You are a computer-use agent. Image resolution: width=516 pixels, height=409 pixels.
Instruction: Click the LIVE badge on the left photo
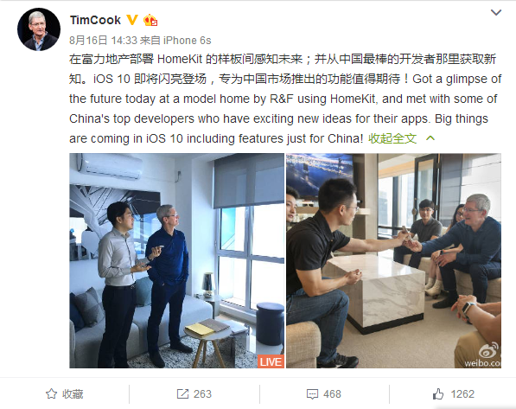click(271, 361)
